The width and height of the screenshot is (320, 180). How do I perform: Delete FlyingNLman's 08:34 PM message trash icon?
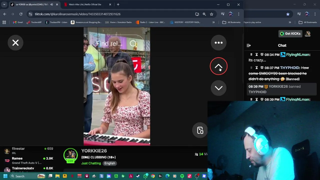pos(251,54)
